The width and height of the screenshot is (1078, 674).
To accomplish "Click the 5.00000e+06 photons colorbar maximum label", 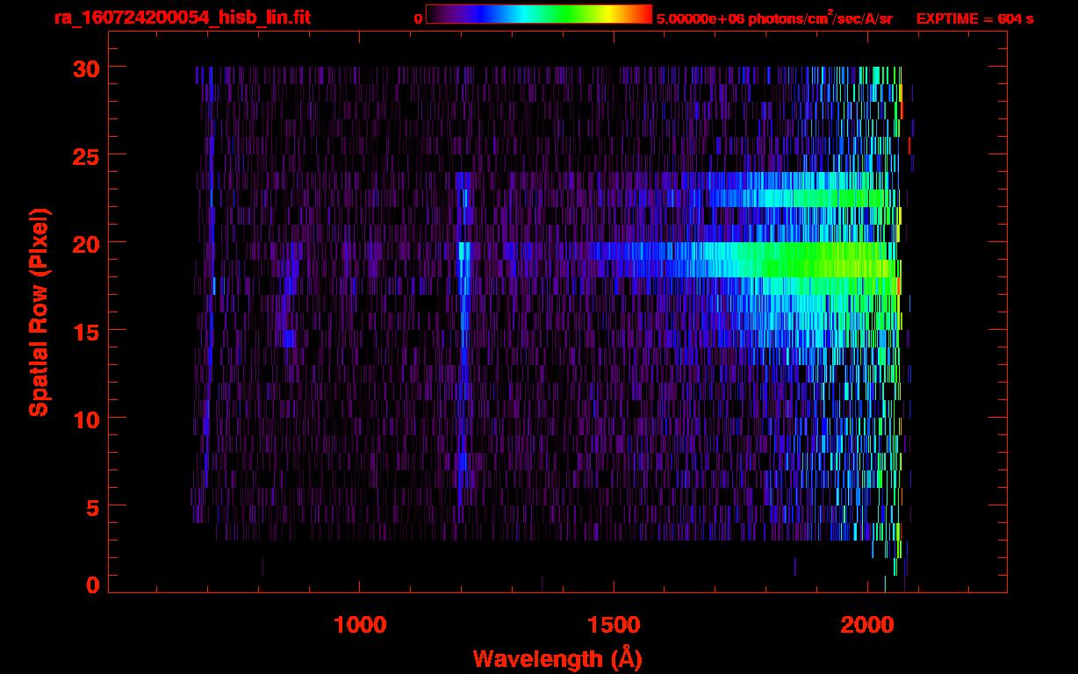I will (774, 18).
